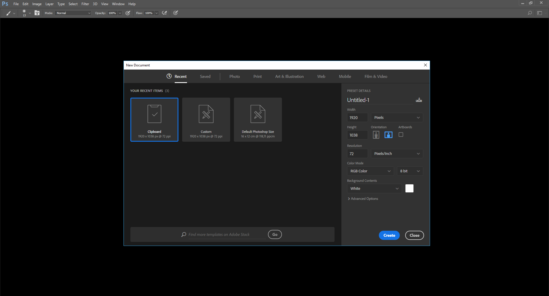
Task: Open the Layer menu
Action: (x=49, y=4)
